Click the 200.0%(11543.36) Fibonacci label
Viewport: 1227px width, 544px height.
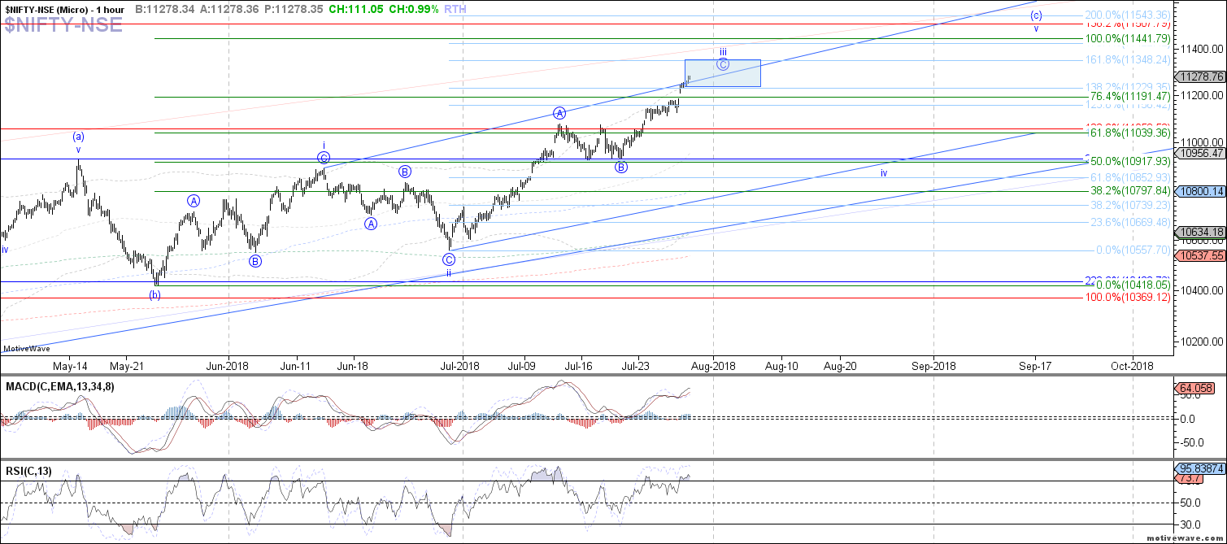(x=1126, y=15)
